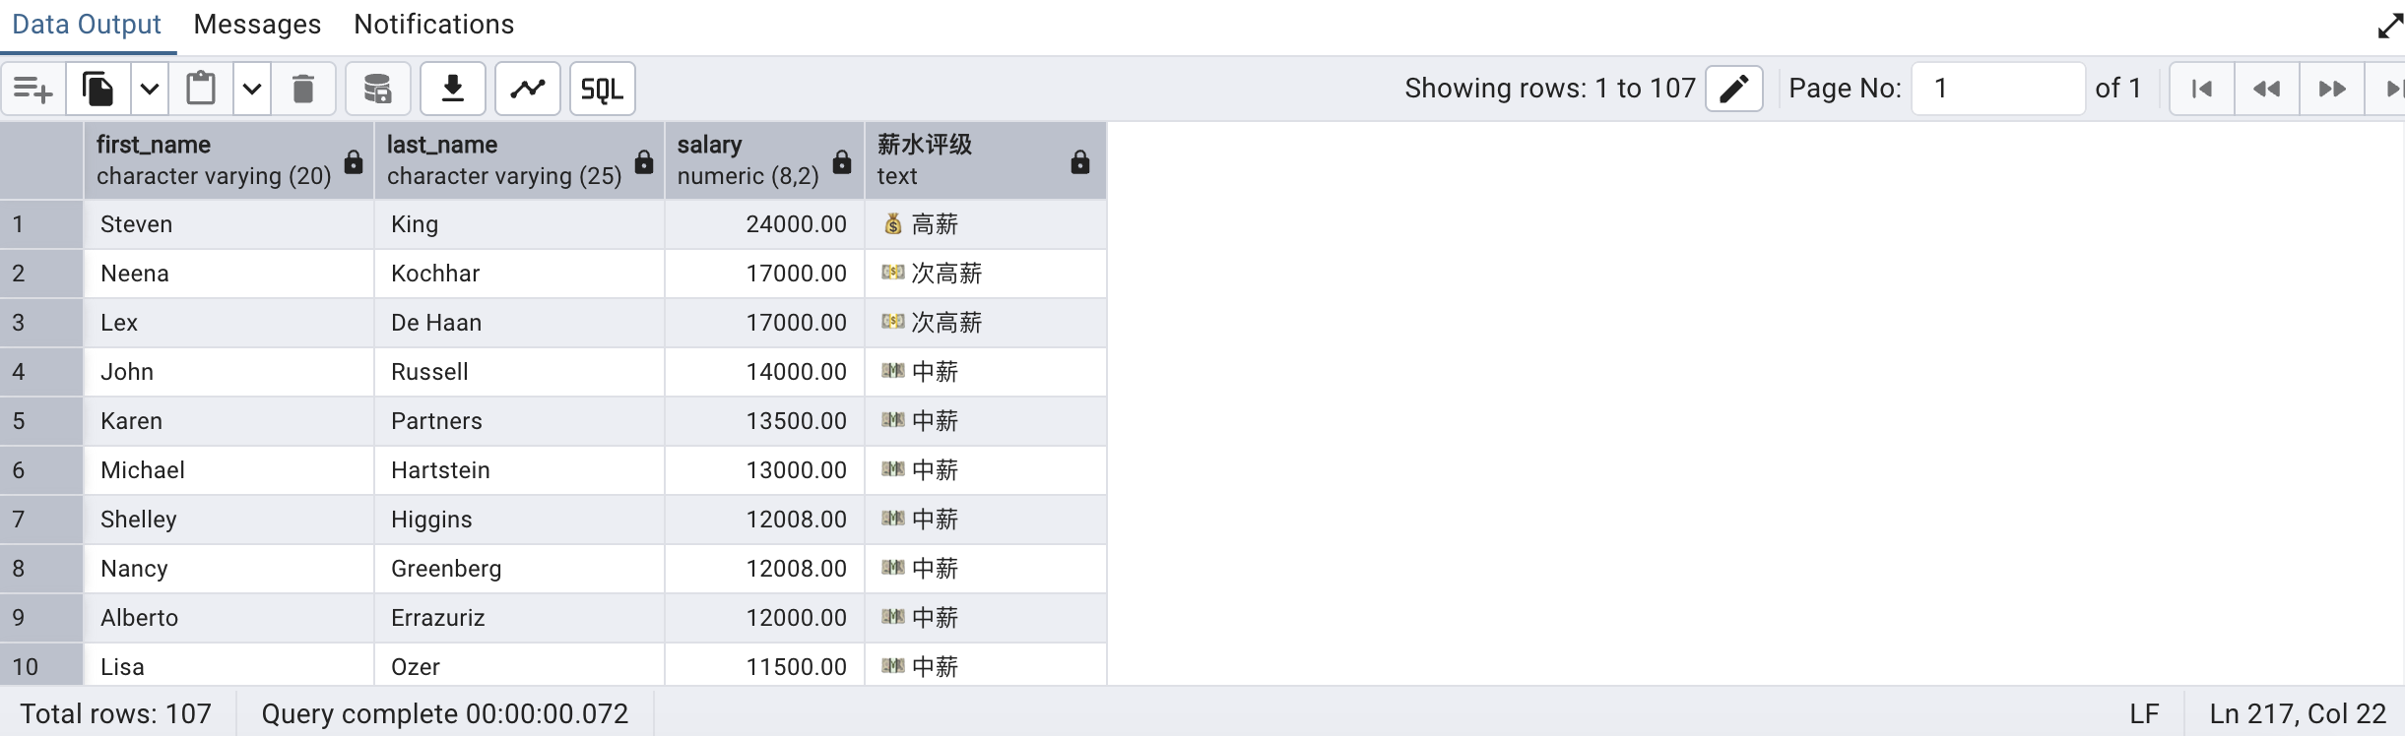
Task: Edit the showing rows range
Action: pos(1733,89)
